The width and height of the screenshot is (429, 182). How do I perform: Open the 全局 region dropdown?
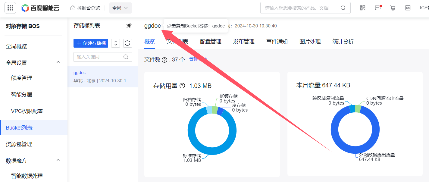(121, 8)
